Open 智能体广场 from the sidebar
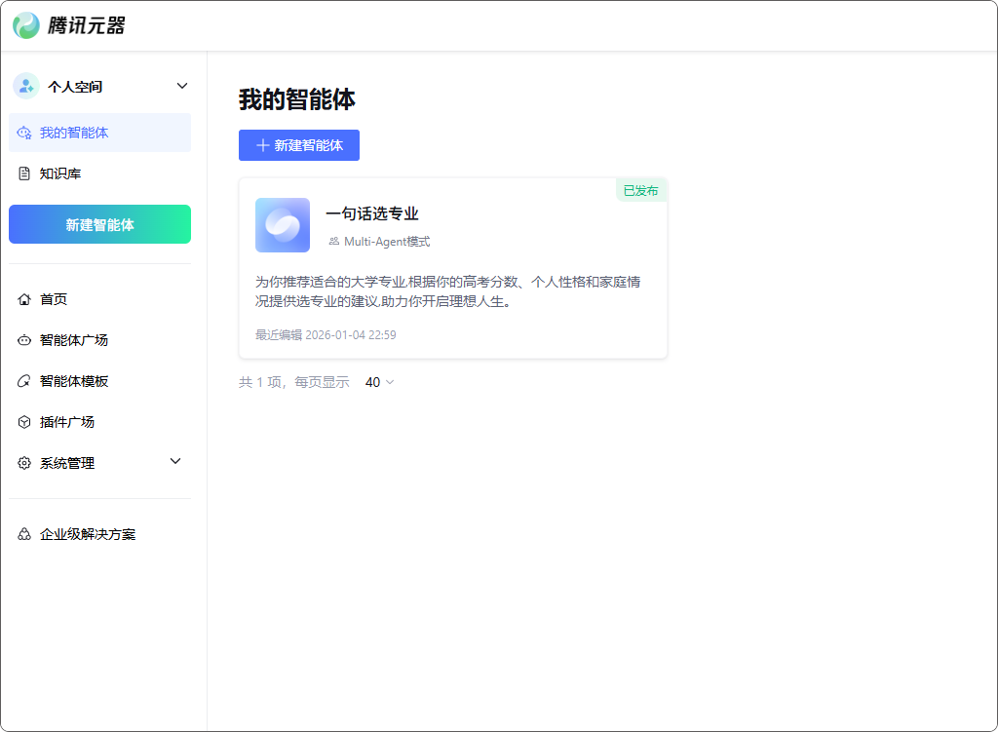Screen dimensions: 998x732 point(74,340)
